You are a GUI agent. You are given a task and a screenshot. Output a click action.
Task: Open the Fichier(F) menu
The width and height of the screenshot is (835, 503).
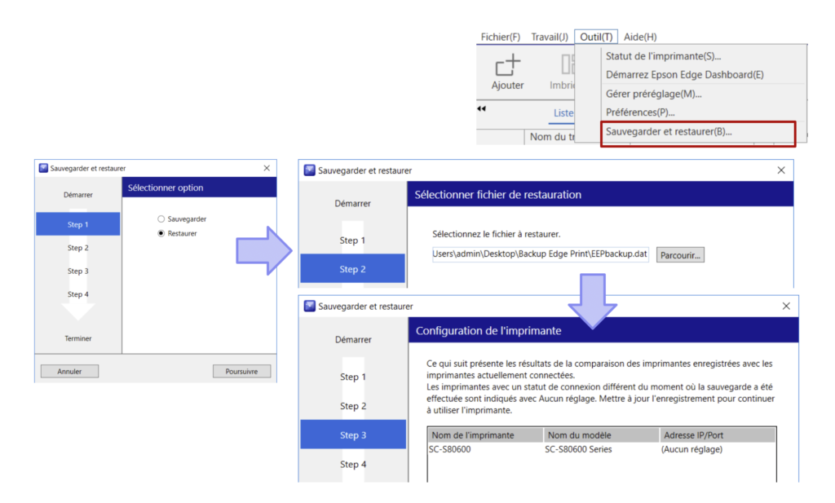point(500,37)
